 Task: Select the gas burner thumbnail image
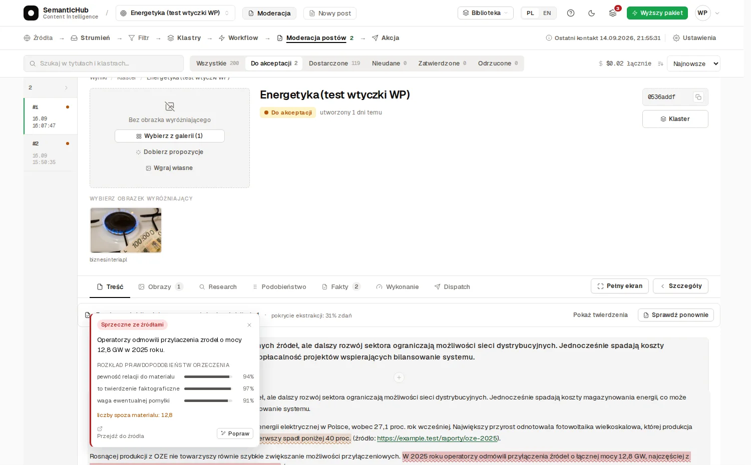[126, 230]
